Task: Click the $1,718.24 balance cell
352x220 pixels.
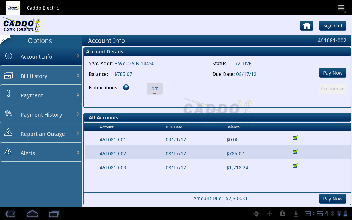Action: pos(237,168)
